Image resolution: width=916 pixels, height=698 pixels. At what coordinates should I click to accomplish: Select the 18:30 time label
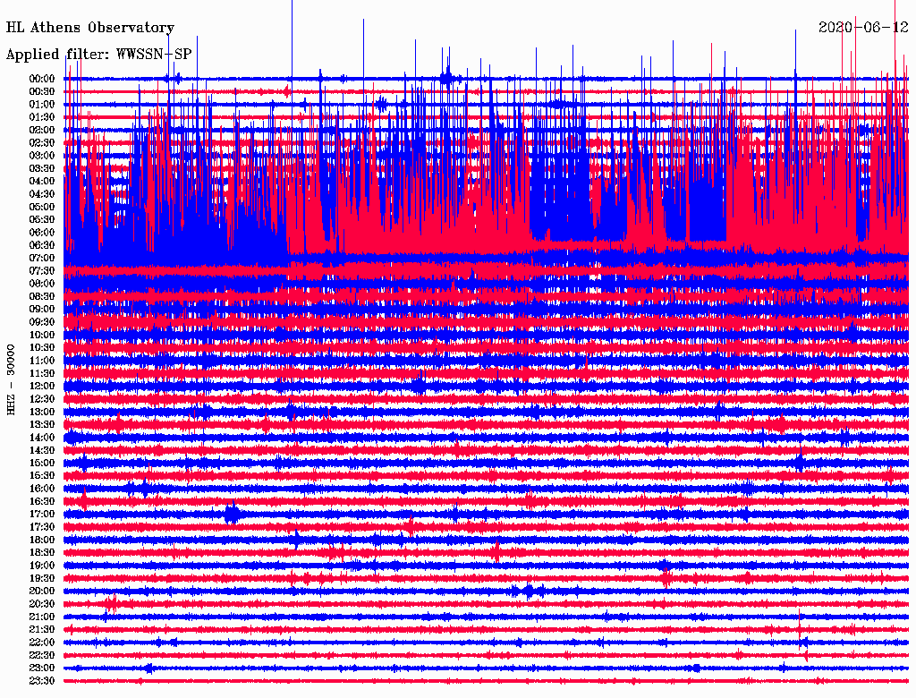pos(42,552)
